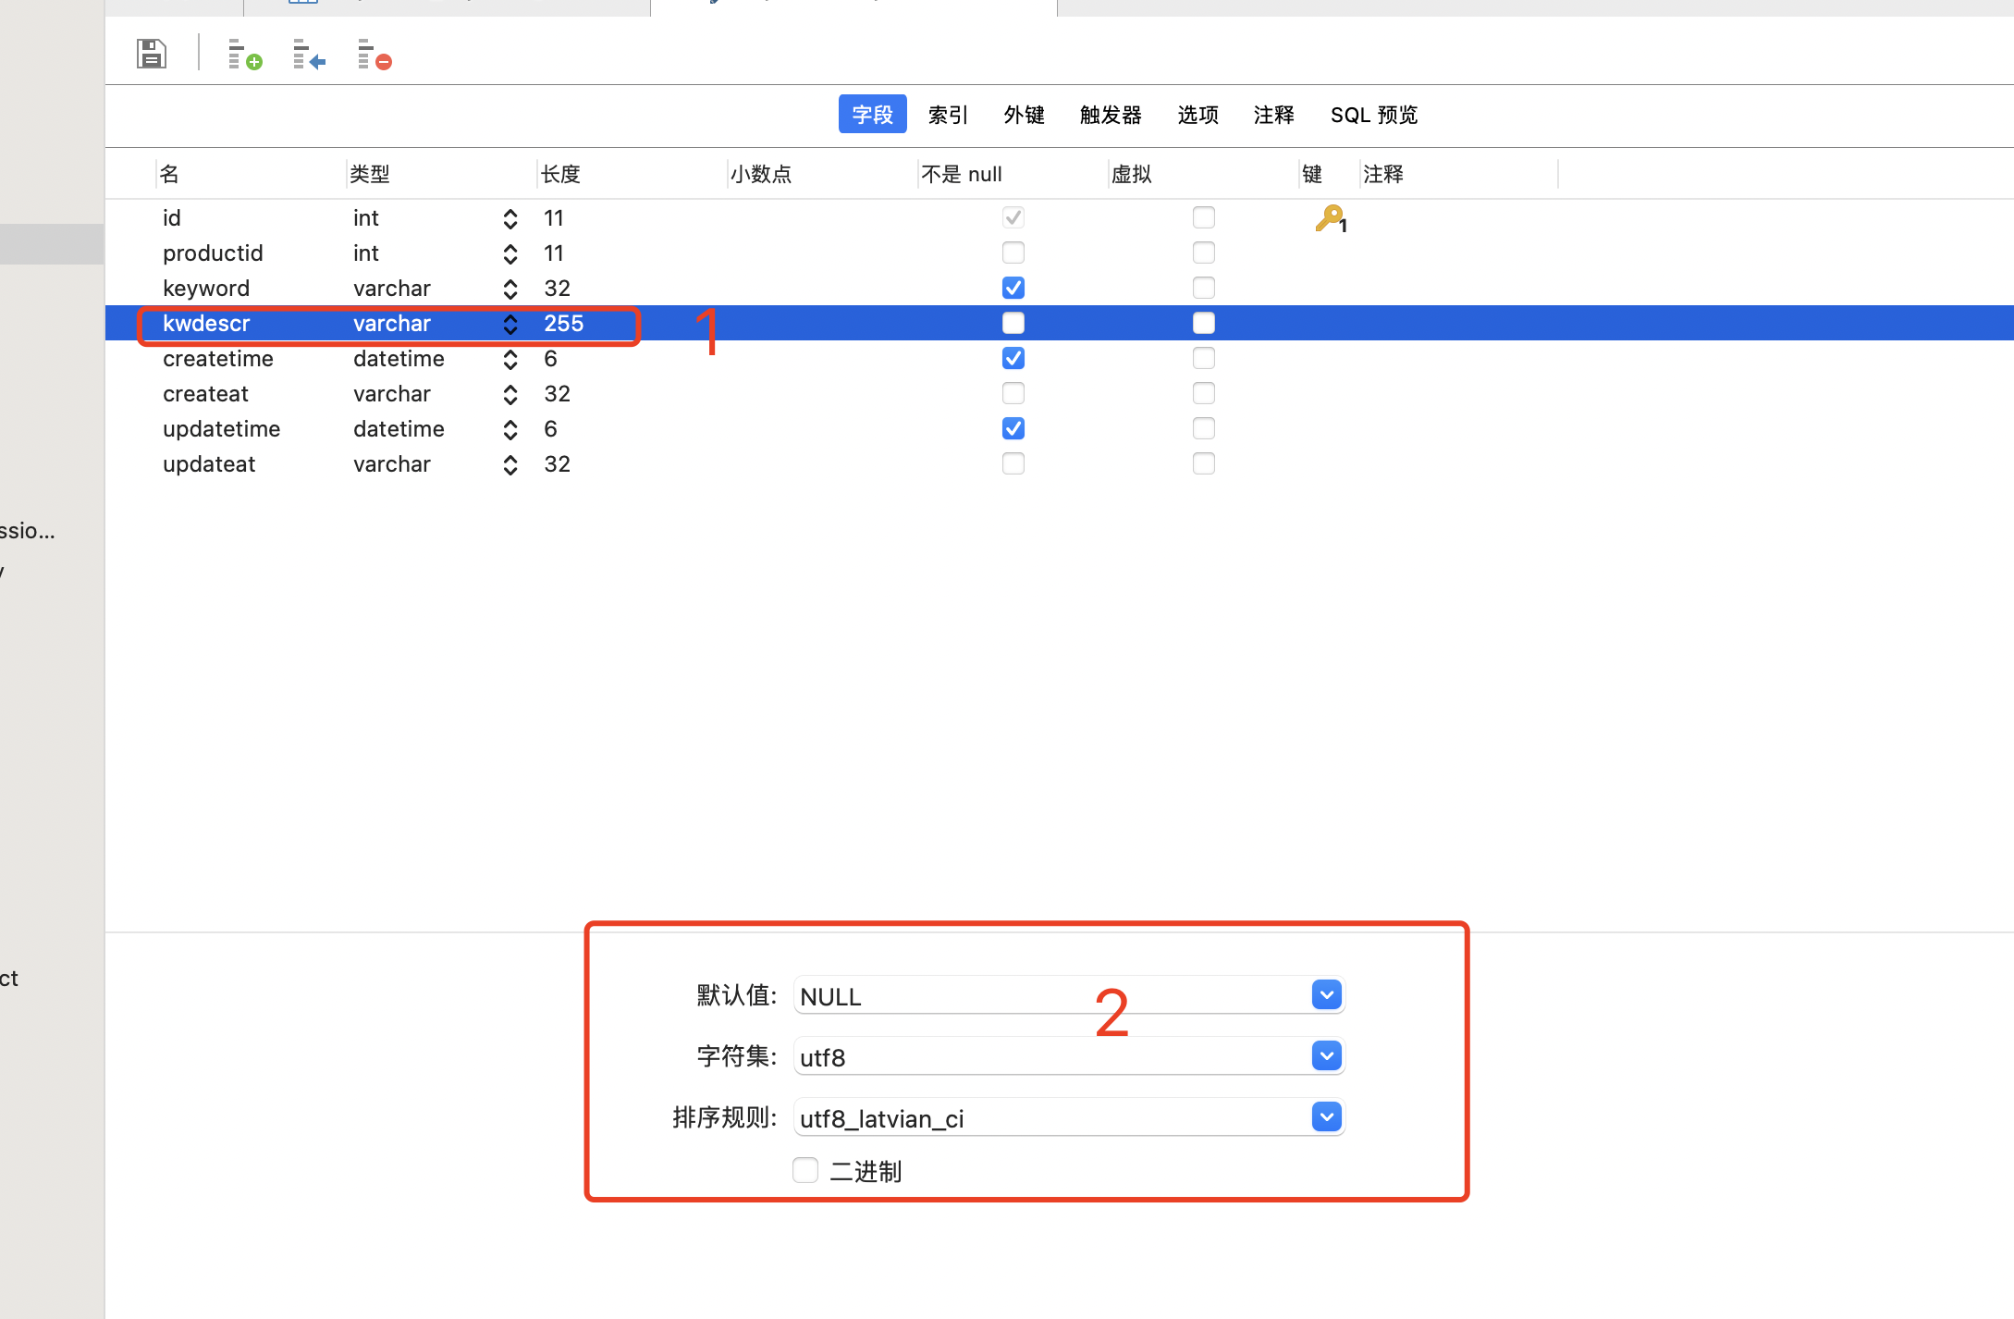Click type stepper arrows for keyword field

pyautogui.click(x=510, y=289)
